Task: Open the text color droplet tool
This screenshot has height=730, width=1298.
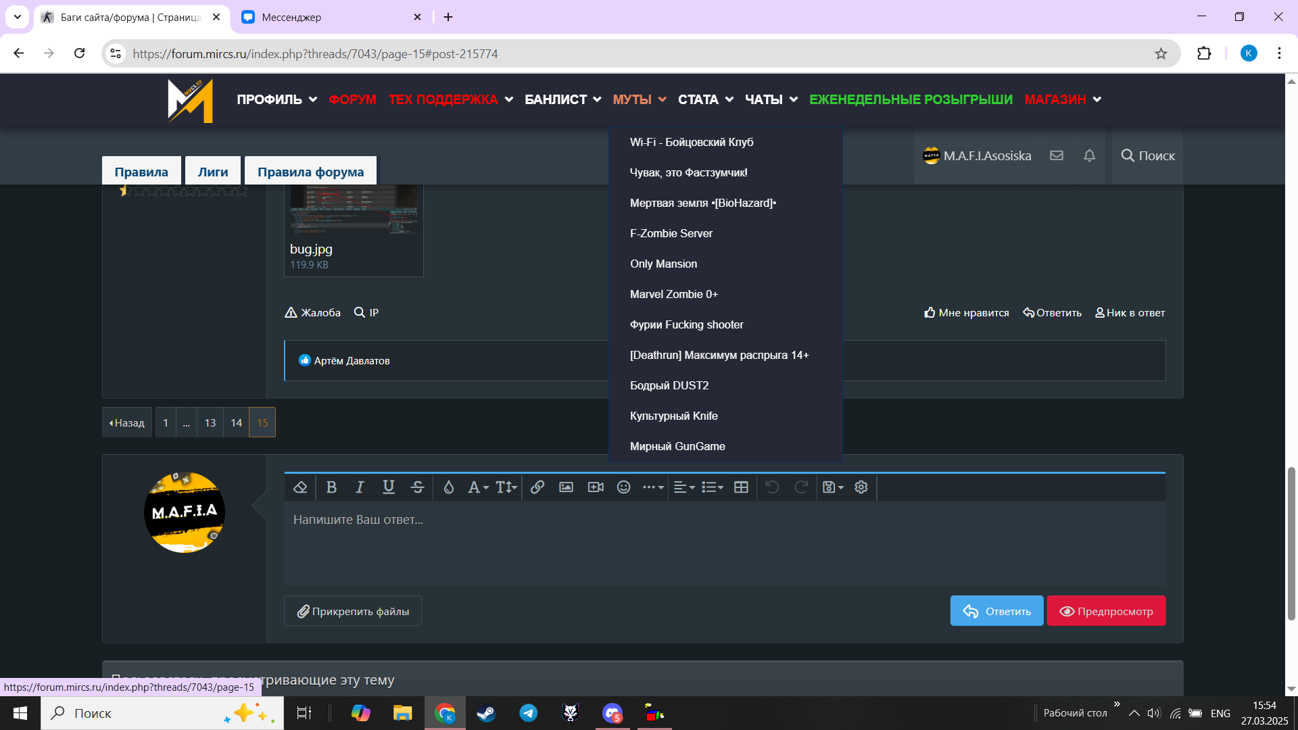Action: pos(448,487)
